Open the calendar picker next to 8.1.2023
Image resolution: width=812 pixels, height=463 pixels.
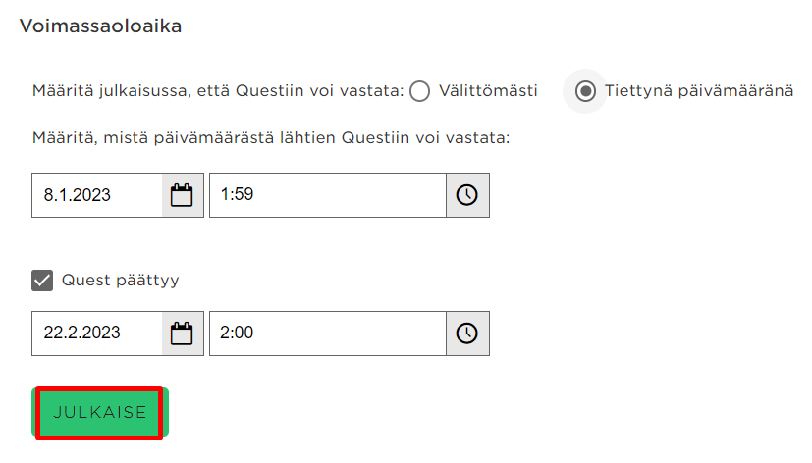point(183,195)
